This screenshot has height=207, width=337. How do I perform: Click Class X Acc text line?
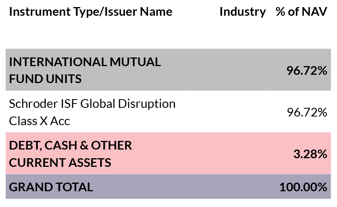point(39,121)
